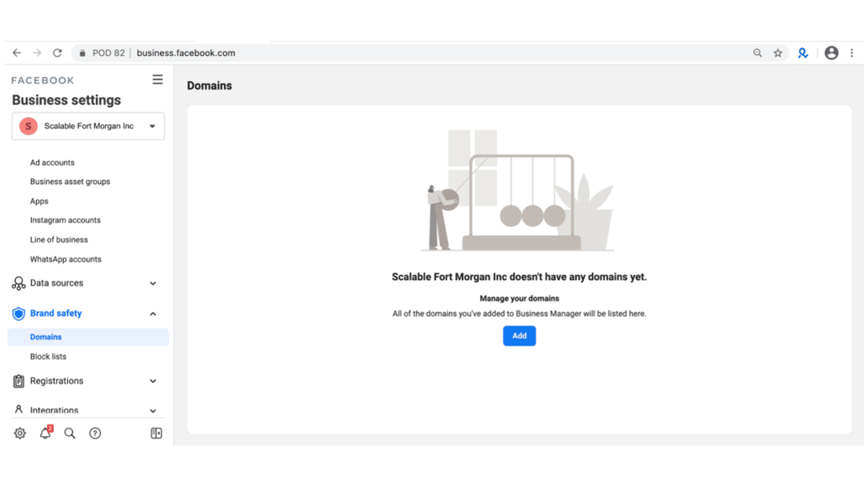Click the blue extension icon in toolbar
The height and width of the screenshot is (489, 864).
[x=803, y=53]
